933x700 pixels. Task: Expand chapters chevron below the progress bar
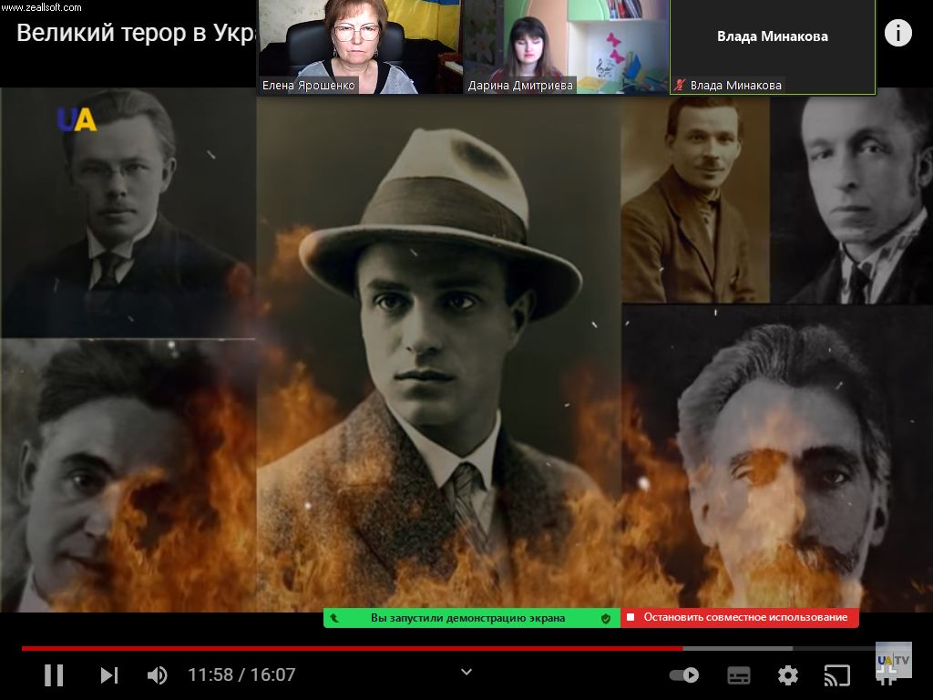466,673
